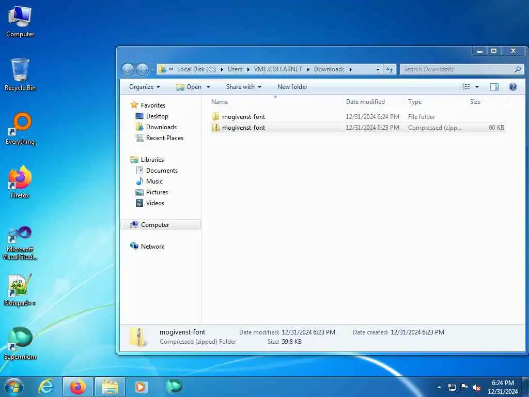The height and width of the screenshot is (397, 529).
Task: Click the Action Center flag icon
Action: coord(464,387)
